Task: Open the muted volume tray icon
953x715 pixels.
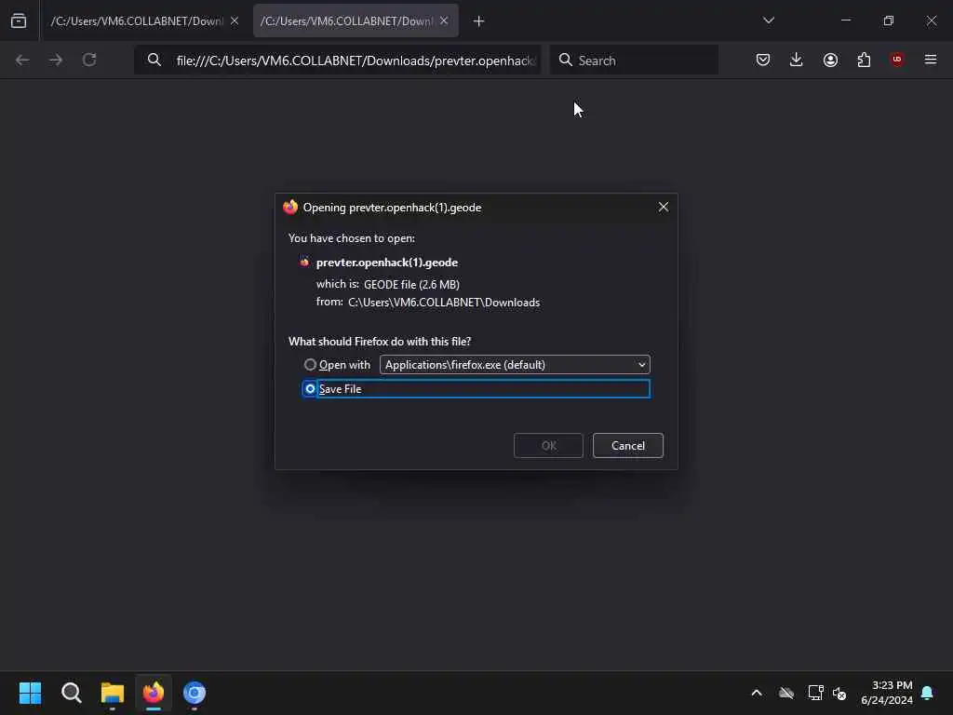Action: [839, 693]
